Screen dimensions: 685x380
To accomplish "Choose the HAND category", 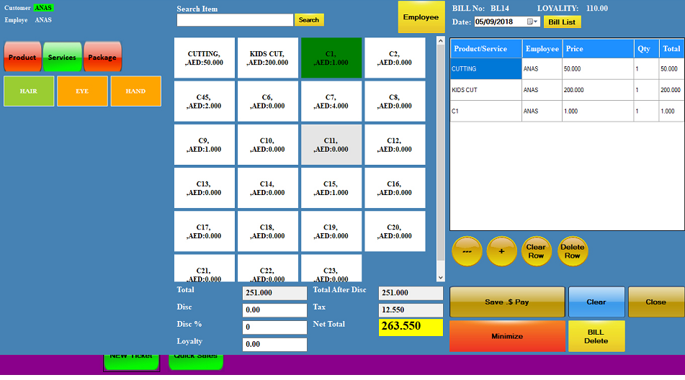I will coord(135,91).
